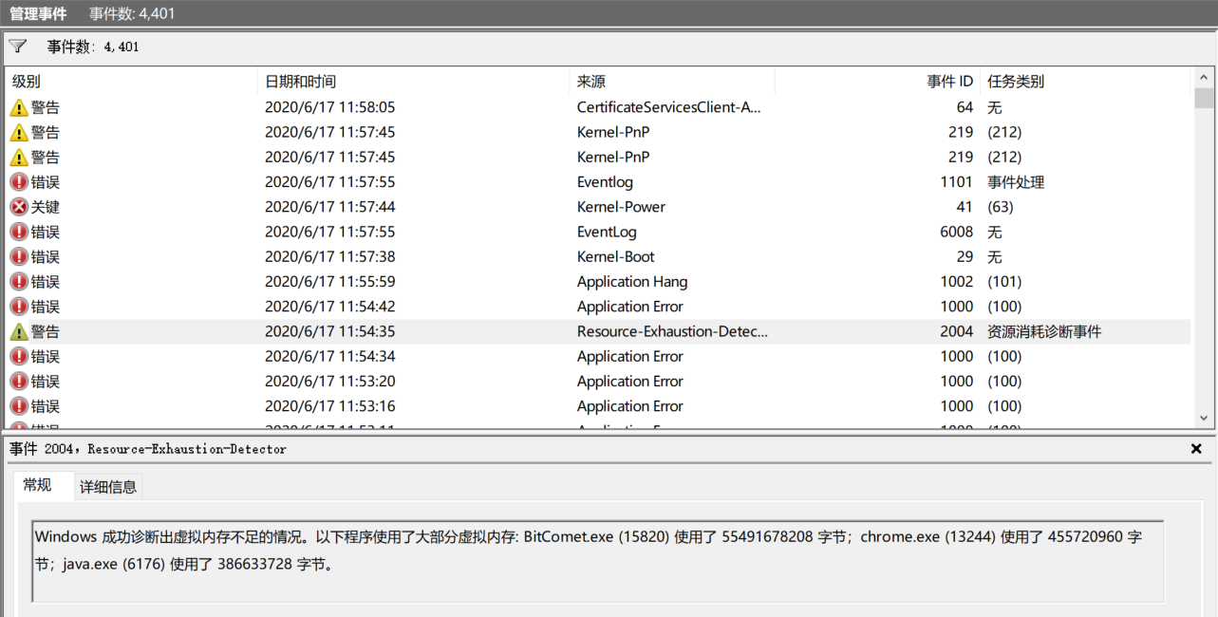Click the error icon on Eventlog 1101 row

pos(19,182)
